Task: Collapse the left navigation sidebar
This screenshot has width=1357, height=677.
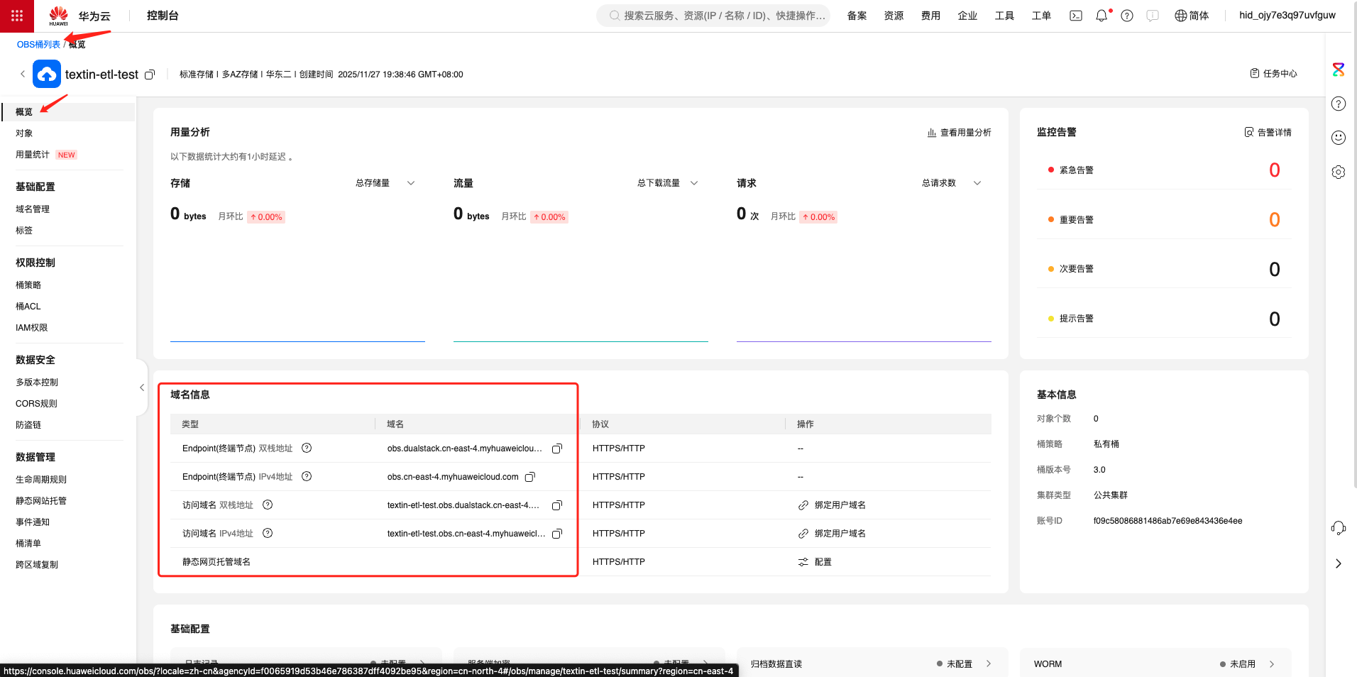Action: [142, 387]
